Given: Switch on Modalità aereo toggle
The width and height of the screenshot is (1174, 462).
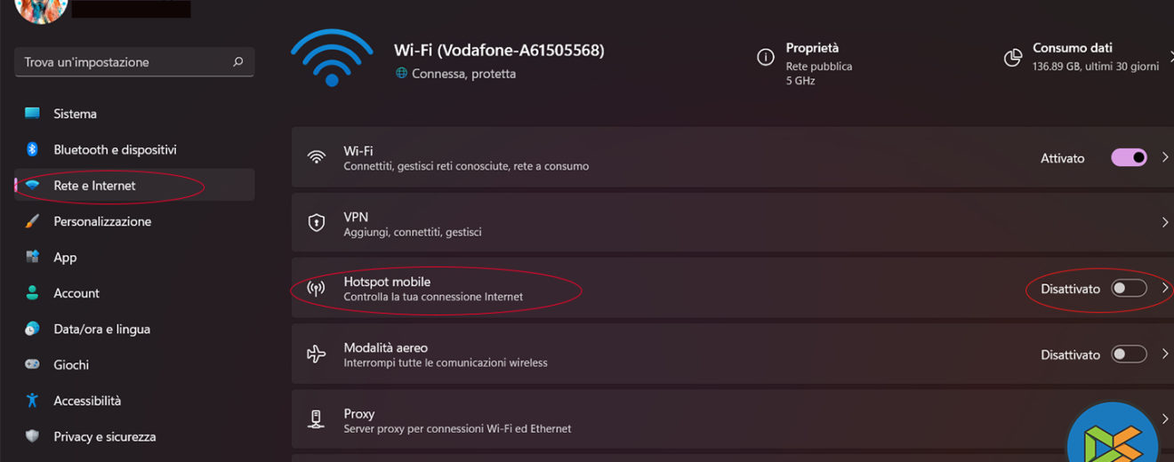Looking at the screenshot, I should tap(1129, 354).
